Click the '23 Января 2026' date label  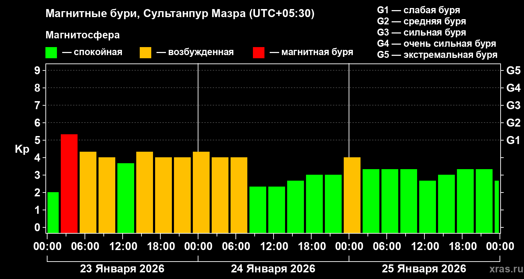point(122,269)
